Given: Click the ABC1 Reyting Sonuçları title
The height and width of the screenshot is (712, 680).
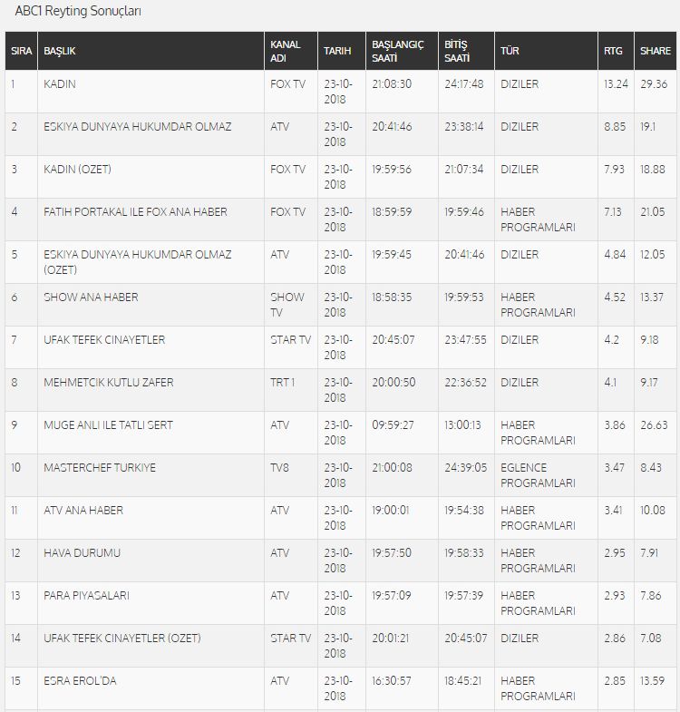Looking at the screenshot, I should pyautogui.click(x=78, y=12).
